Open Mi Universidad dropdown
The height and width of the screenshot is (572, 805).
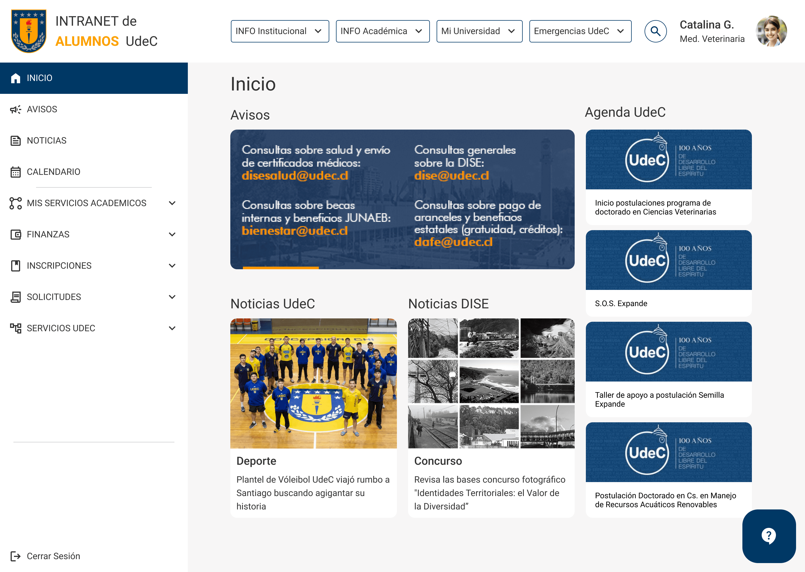[x=479, y=31]
